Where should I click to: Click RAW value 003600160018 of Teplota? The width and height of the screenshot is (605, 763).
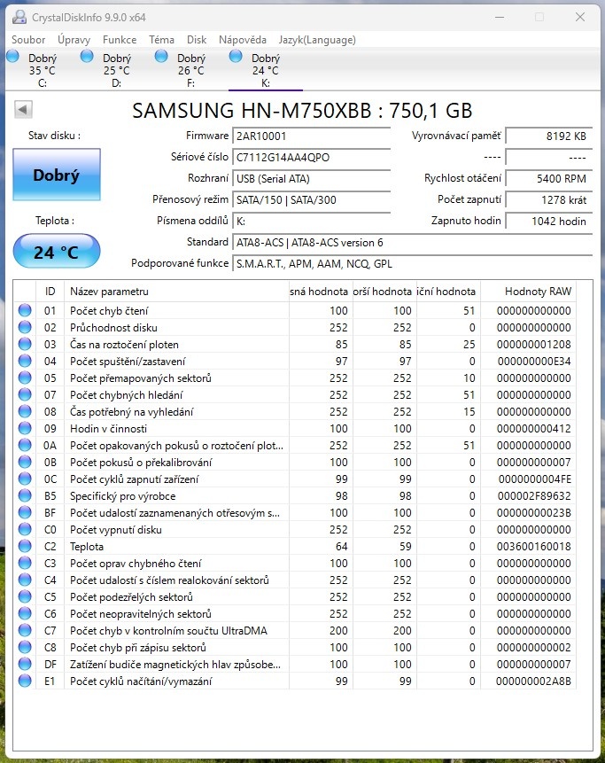tap(533, 547)
